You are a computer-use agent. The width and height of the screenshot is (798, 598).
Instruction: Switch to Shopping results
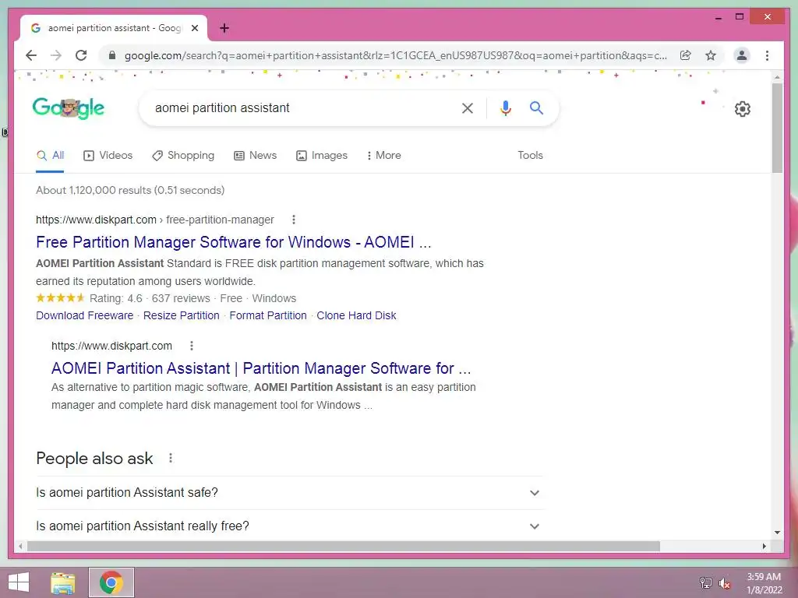tap(183, 156)
